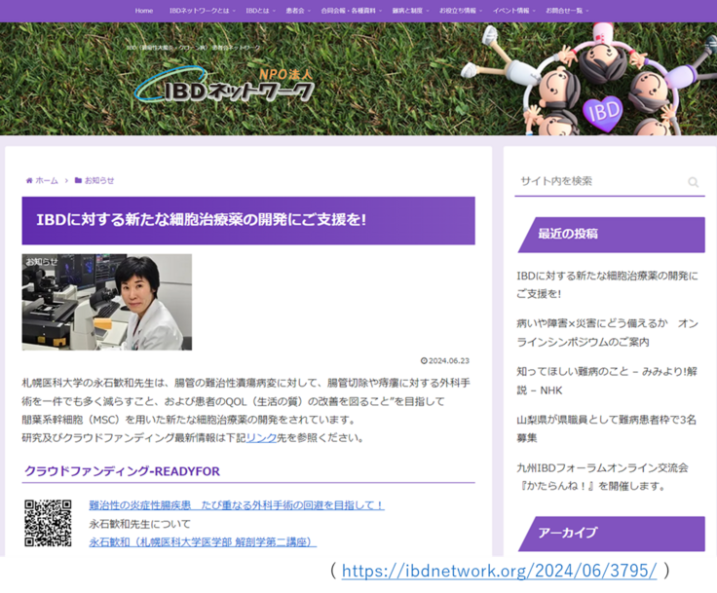Click the クラウドファンディング-READYFOR section heading
Image resolution: width=717 pixels, height=593 pixels.
point(122,471)
